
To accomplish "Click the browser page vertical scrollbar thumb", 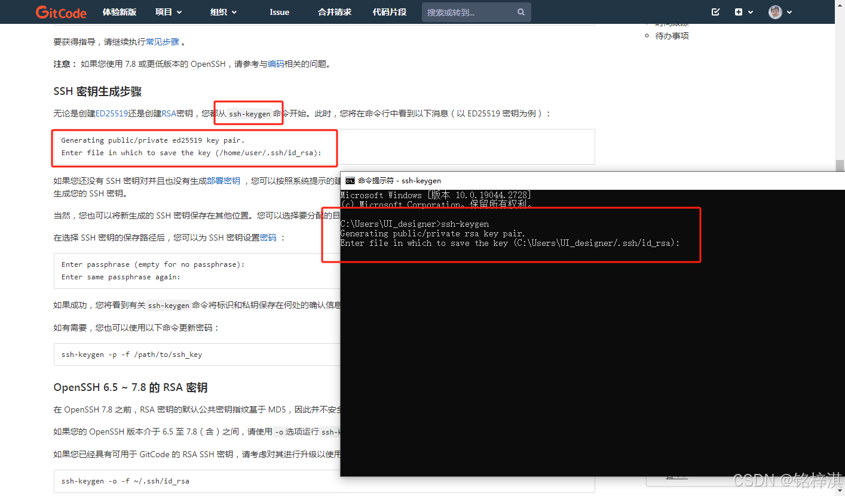I will click(840, 165).
